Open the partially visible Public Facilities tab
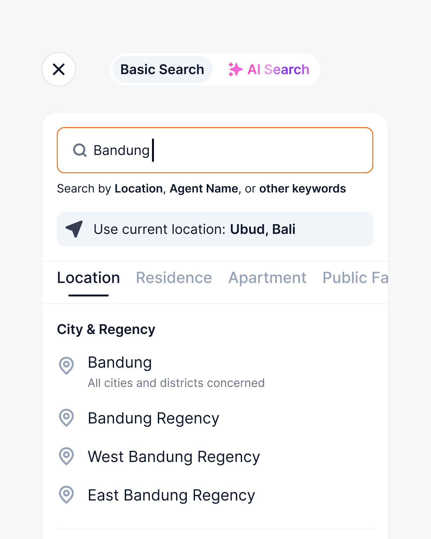This screenshot has width=431, height=539. coord(355,278)
